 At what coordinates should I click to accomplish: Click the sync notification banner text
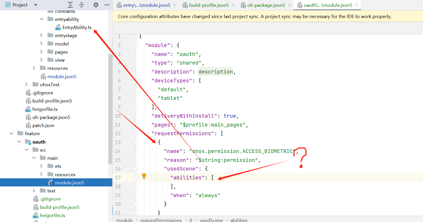click(x=255, y=16)
